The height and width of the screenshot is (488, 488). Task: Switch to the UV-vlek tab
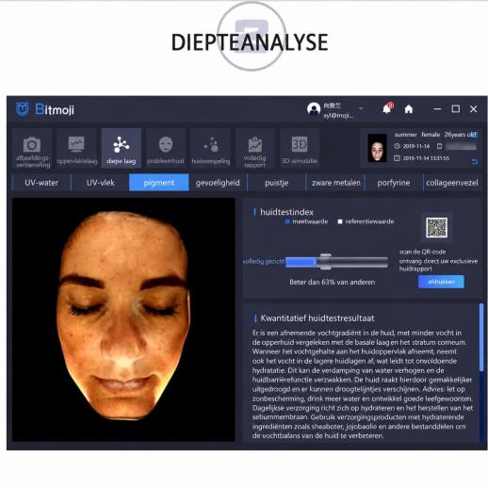[100, 183]
